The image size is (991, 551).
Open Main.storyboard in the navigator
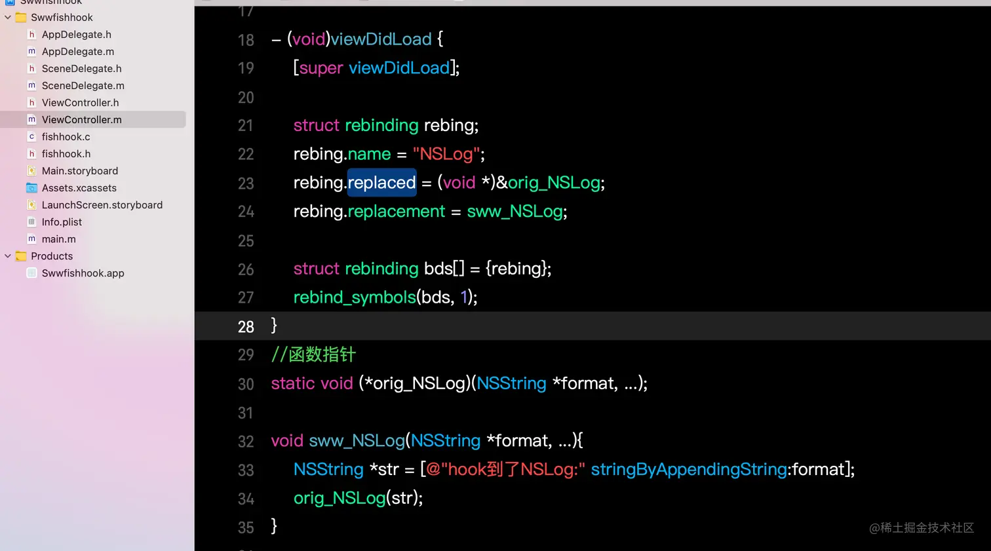coord(80,170)
